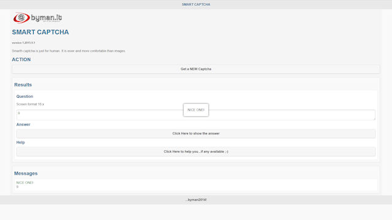Click the SMART CAPTCHA title in top bar
The height and width of the screenshot is (220, 392).
(196, 4)
